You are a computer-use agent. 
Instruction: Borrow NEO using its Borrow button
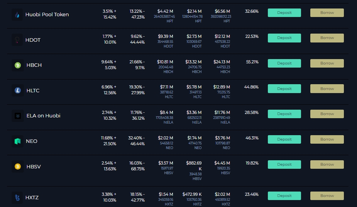click(327, 139)
